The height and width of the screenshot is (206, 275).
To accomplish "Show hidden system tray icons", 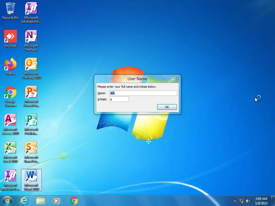I will pos(235,201).
